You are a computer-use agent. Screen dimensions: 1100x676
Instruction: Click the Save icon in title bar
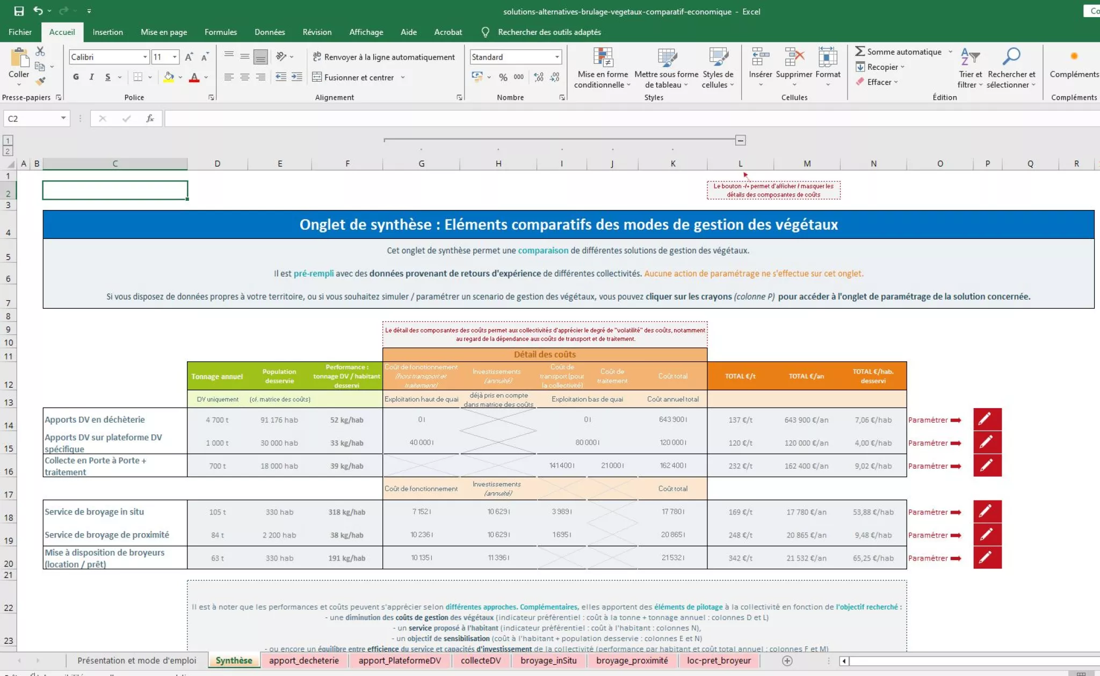coord(19,11)
